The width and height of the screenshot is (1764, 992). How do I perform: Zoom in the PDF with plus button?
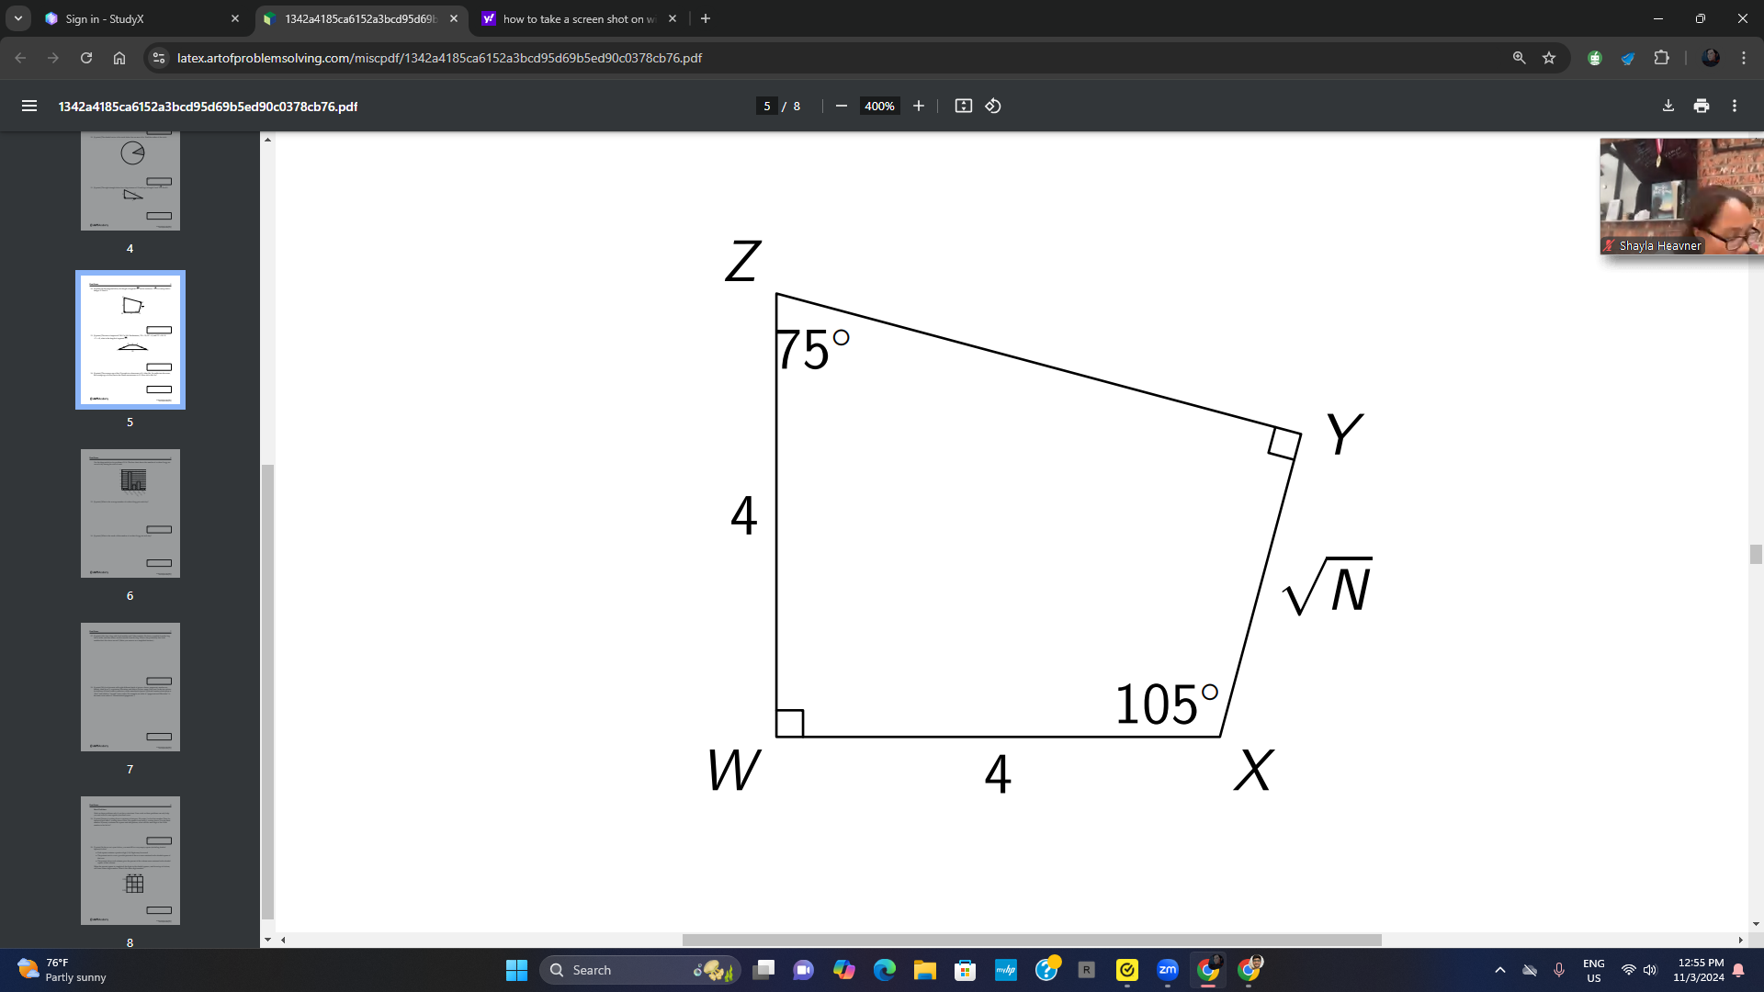919,107
